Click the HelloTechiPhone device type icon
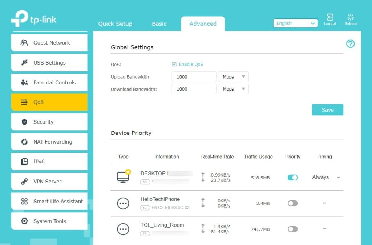The image size is (372, 245). click(123, 203)
